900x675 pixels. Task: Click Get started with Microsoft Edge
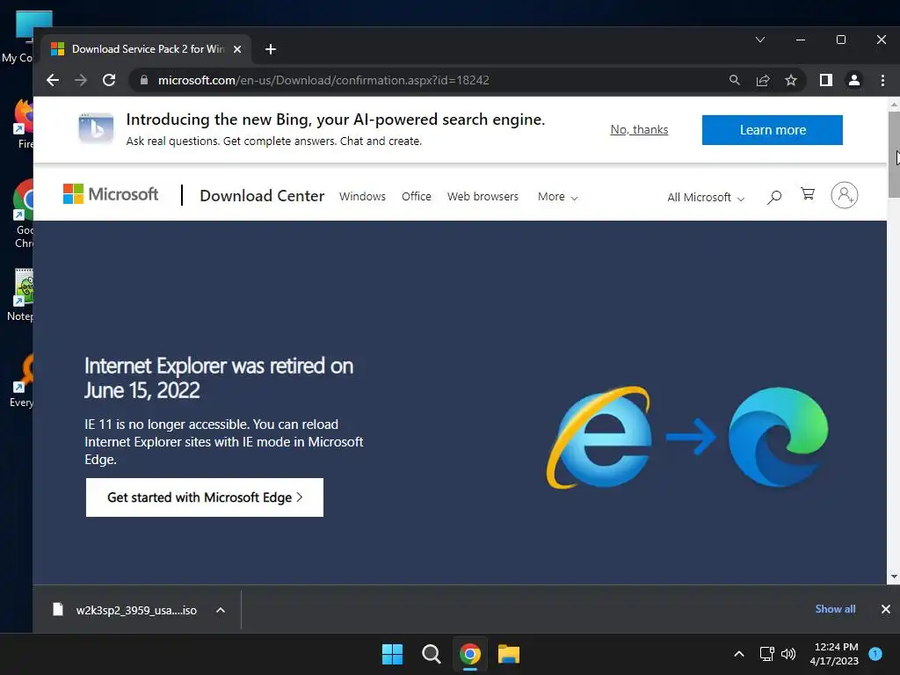pyautogui.click(x=204, y=497)
